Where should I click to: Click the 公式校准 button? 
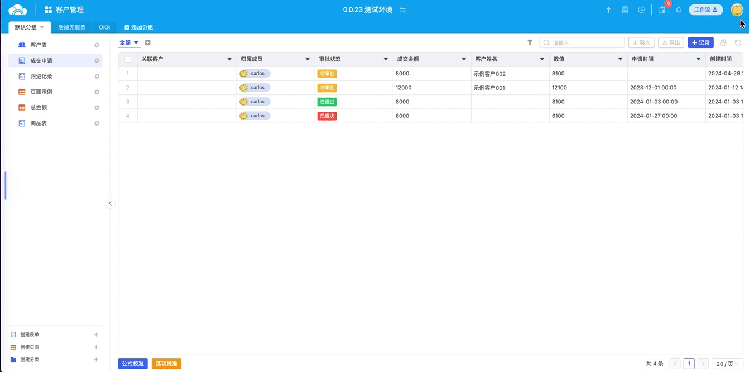[x=133, y=364]
